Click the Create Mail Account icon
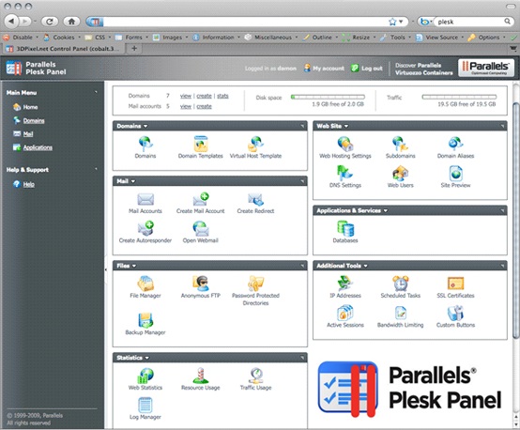 coord(201,199)
